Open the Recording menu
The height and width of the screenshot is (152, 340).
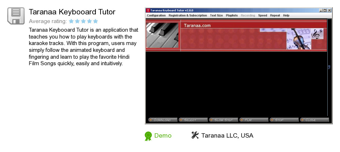coord(248,15)
